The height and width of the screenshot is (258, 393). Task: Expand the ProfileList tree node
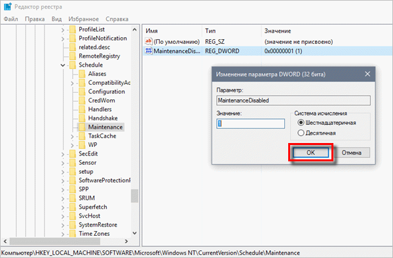pyautogui.click(x=63, y=30)
